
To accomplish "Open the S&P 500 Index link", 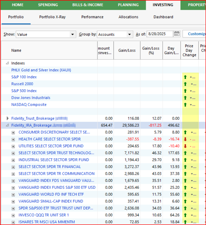I will click(x=24, y=91).
